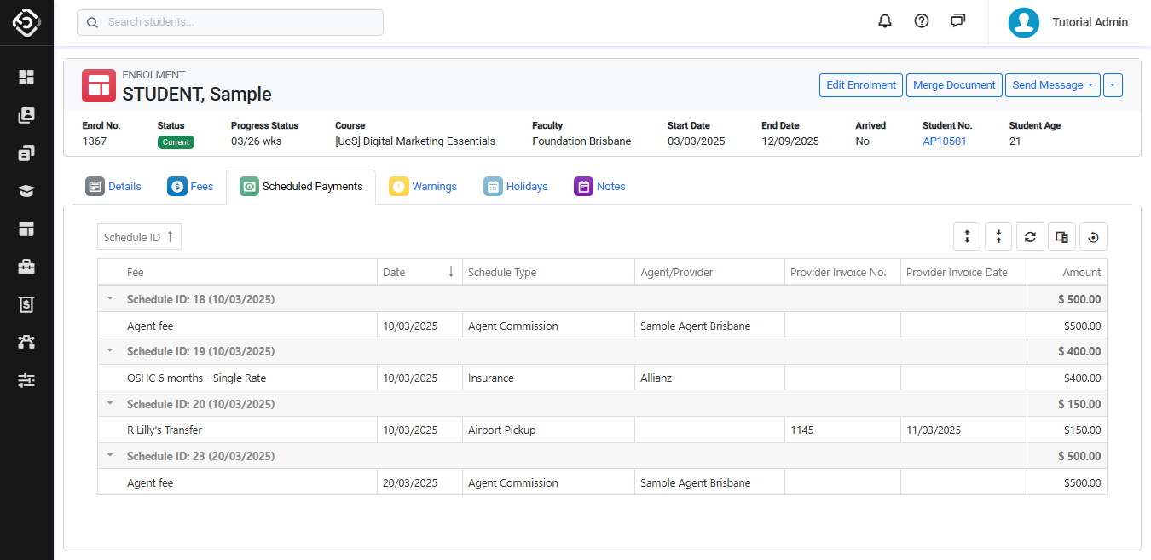Click the Search students input field
This screenshot has width=1151, height=560.
pyautogui.click(x=230, y=22)
